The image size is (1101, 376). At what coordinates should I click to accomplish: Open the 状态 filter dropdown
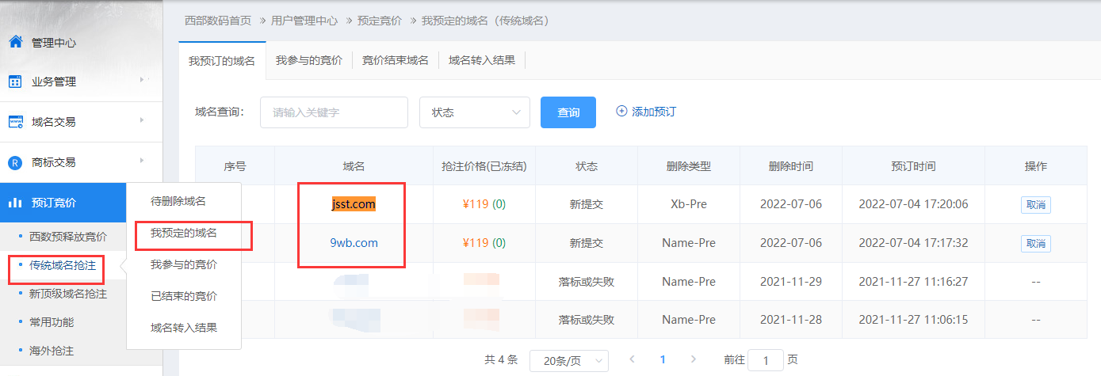(x=474, y=112)
